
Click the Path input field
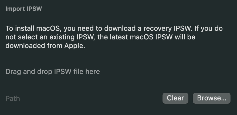(x=81, y=99)
